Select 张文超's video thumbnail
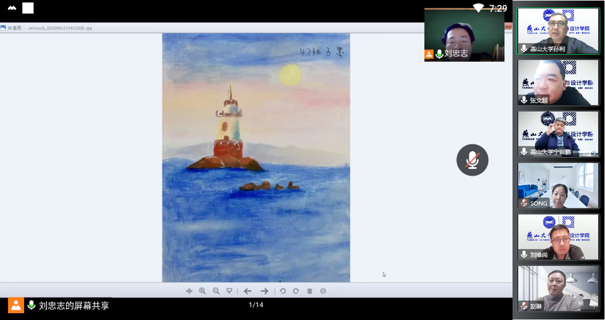The width and height of the screenshot is (605, 320). point(559,82)
